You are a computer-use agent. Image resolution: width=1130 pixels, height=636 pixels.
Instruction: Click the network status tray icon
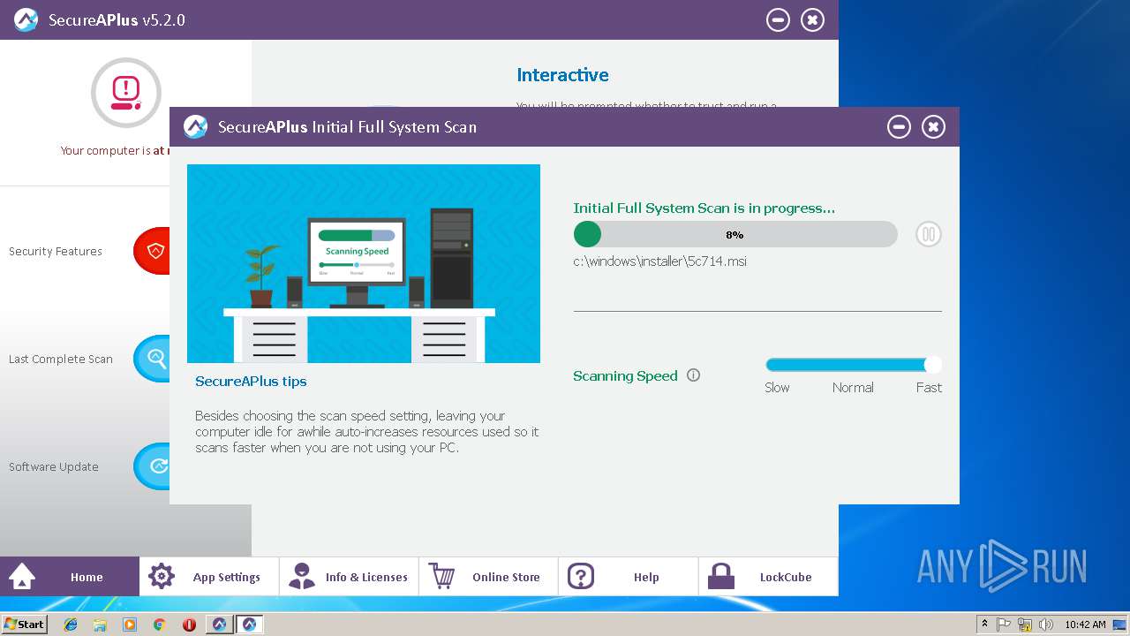(x=1025, y=625)
